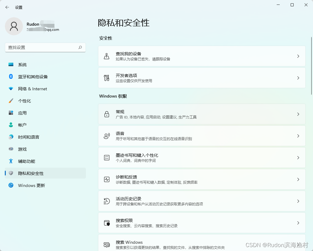
Task: Click the 搜索权限 shield window icon
Action: pos(107,223)
